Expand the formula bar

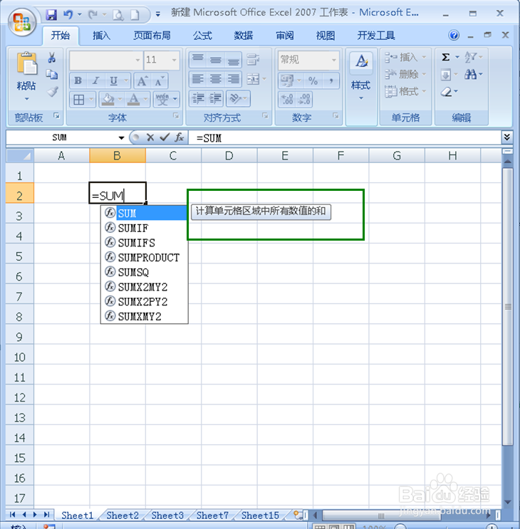(x=507, y=137)
